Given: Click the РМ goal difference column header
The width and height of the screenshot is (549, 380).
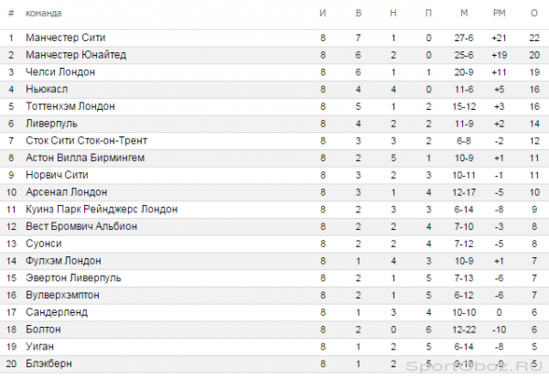Looking at the screenshot, I should pyautogui.click(x=499, y=13).
